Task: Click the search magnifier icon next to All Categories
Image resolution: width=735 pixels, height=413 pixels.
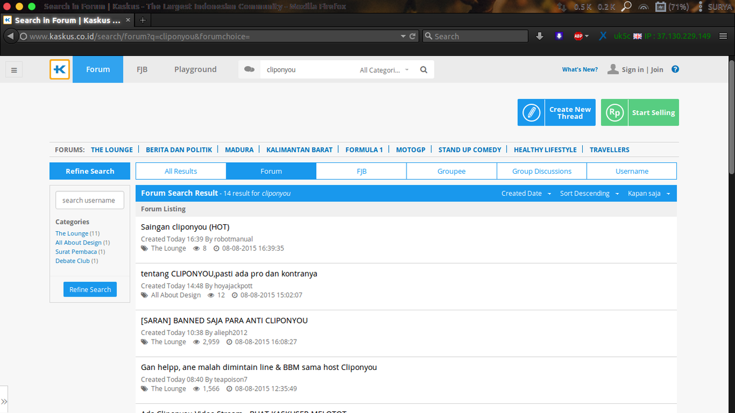Action: 424,70
